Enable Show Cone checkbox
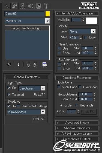 click(x=59, y=87)
